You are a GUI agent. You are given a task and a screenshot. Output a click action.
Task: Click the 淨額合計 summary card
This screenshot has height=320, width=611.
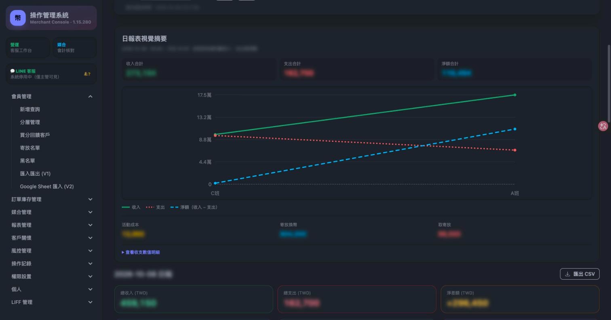click(514, 69)
